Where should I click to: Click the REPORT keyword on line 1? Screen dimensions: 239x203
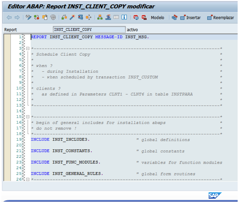pos(39,37)
